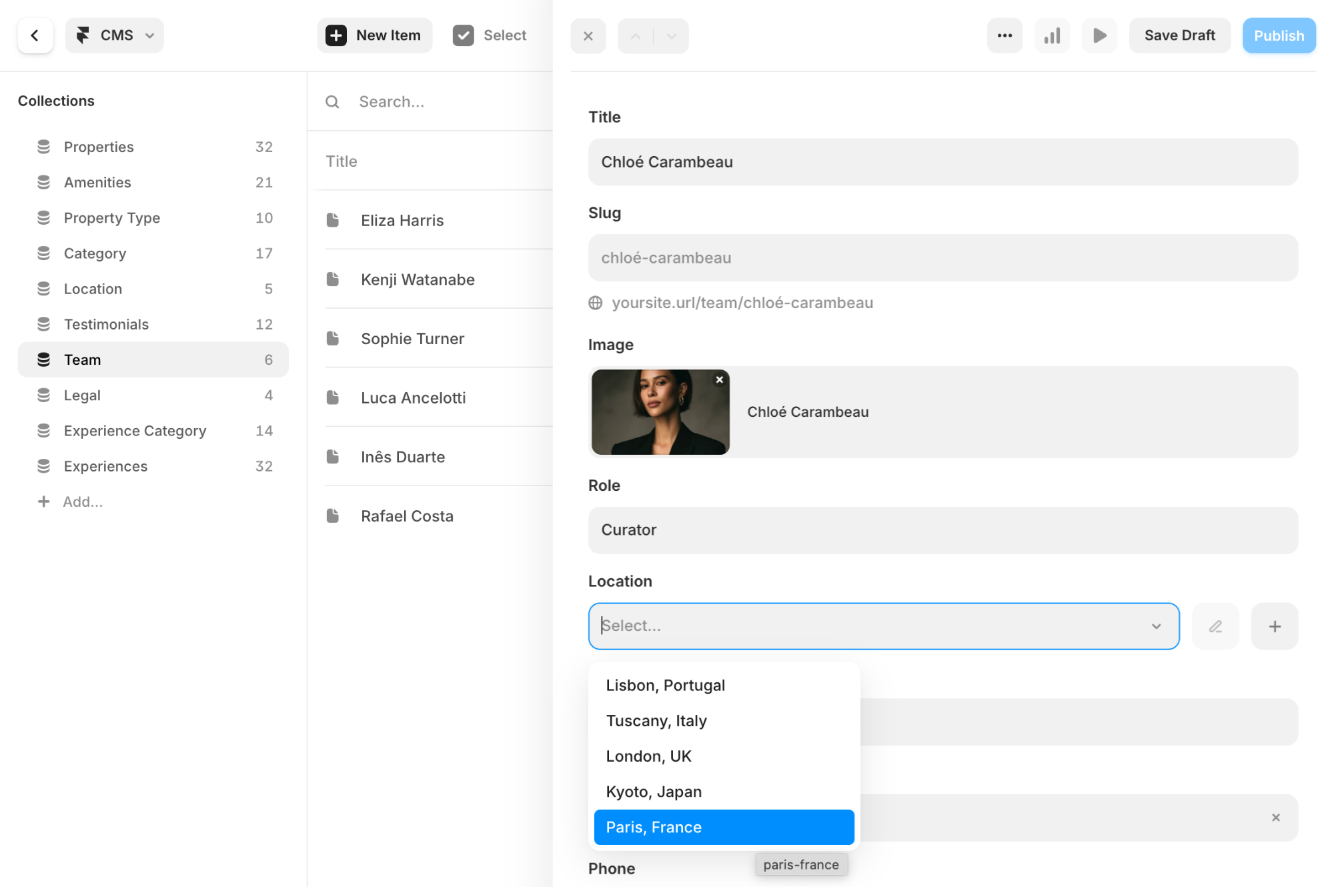Click the Role input field
This screenshot has height=887, width=1334.
[942, 530]
